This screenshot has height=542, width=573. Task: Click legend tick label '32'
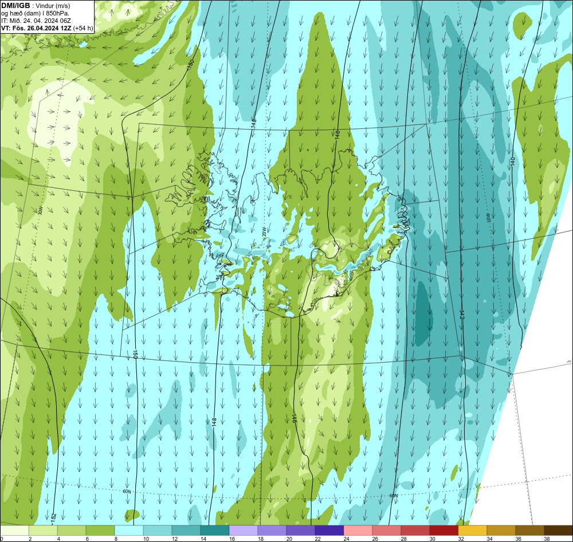click(x=461, y=539)
